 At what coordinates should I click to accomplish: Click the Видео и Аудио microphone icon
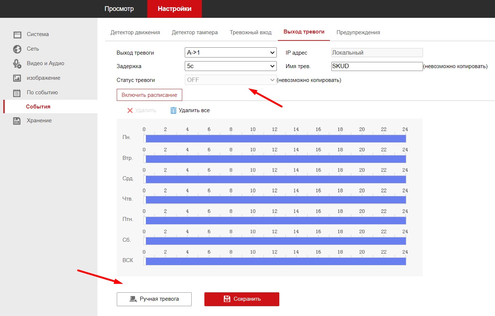click(17, 64)
